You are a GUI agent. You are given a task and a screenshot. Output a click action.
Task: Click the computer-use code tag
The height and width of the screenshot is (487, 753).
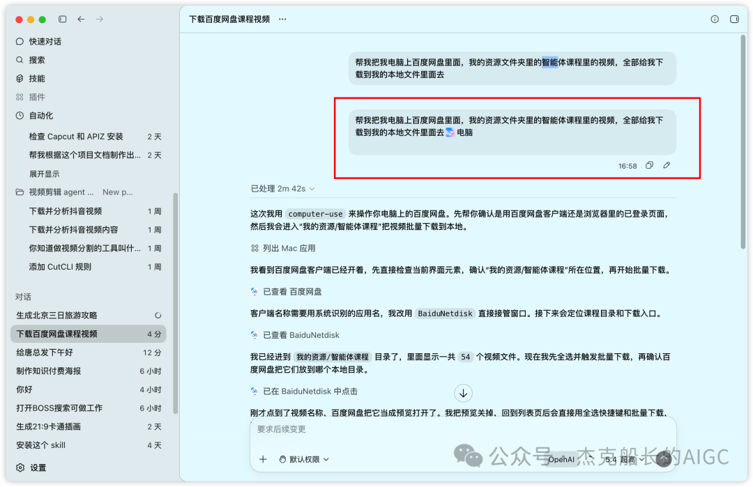(316, 214)
